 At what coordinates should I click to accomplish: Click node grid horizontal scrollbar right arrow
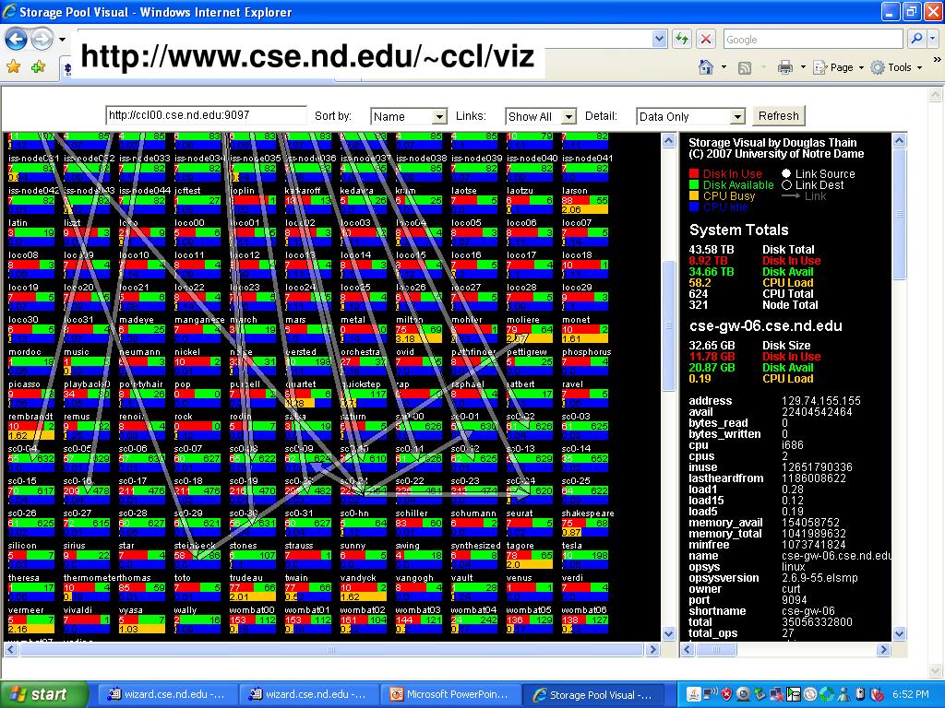point(652,650)
